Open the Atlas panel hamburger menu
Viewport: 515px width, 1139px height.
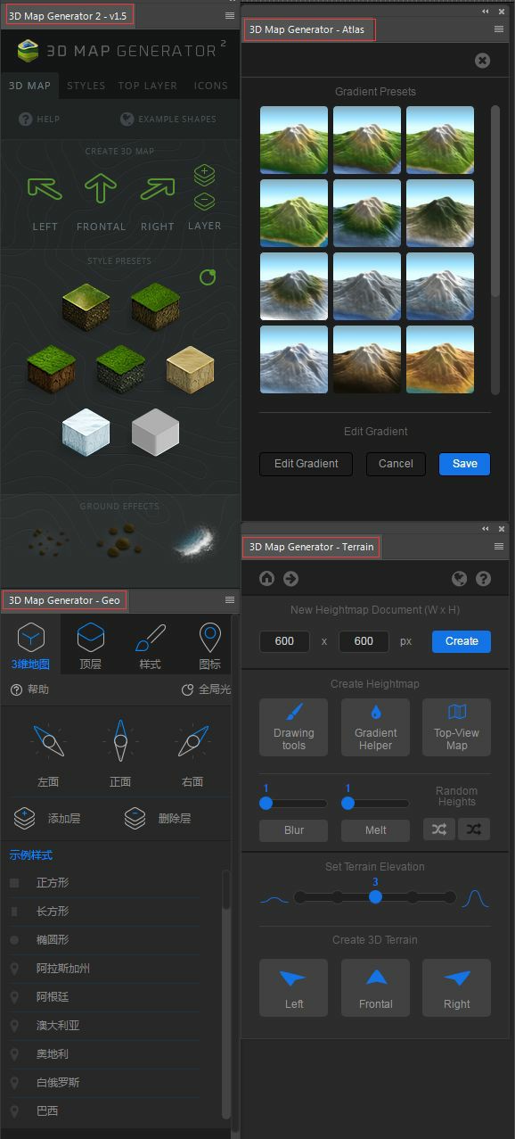click(x=499, y=29)
